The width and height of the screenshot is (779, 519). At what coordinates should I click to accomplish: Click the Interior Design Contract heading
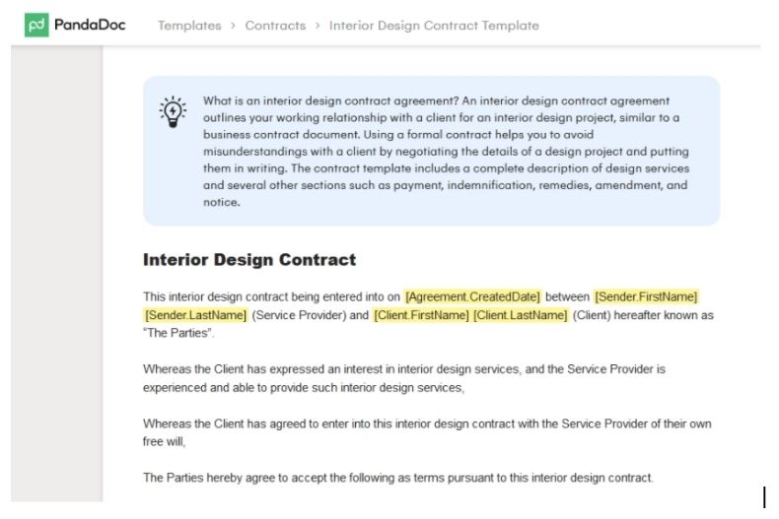[249, 260]
